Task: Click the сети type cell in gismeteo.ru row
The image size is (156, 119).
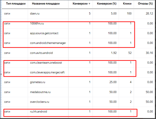Action: point(7,82)
